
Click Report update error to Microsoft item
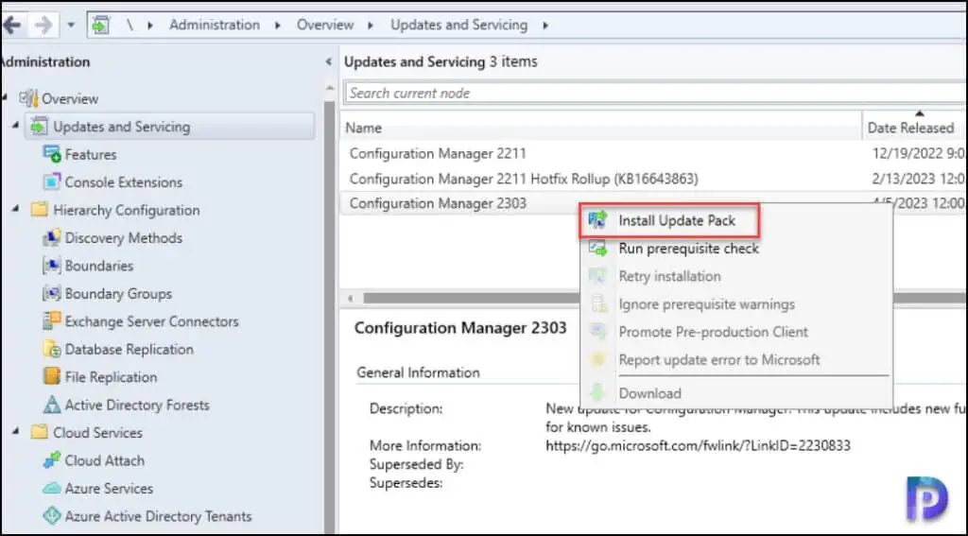[x=735, y=359]
